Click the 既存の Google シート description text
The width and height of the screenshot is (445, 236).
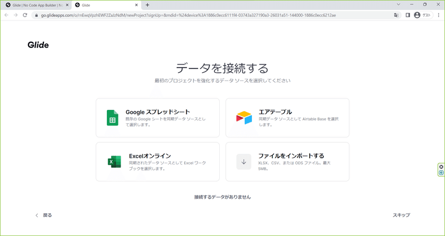165,122
